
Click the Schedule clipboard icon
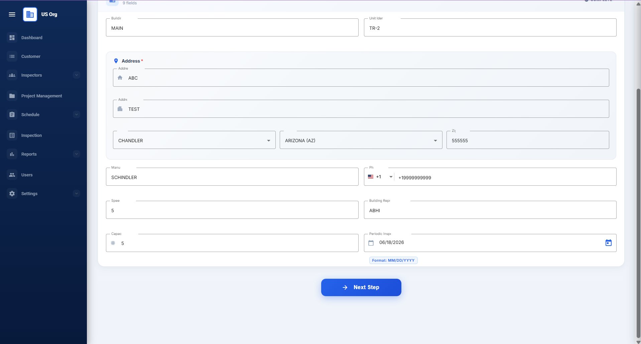click(x=12, y=114)
